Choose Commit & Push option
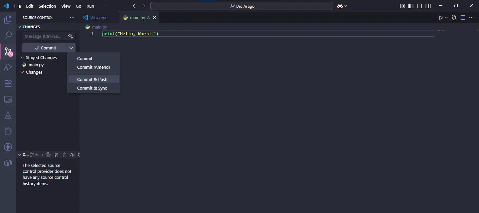 click(x=94, y=79)
